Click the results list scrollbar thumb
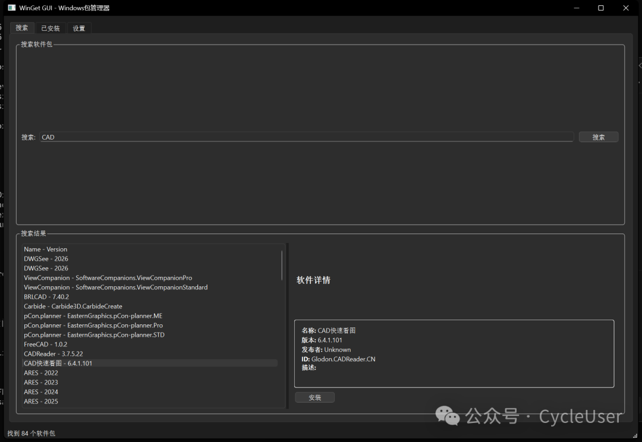This screenshot has width=642, height=442. [282, 265]
